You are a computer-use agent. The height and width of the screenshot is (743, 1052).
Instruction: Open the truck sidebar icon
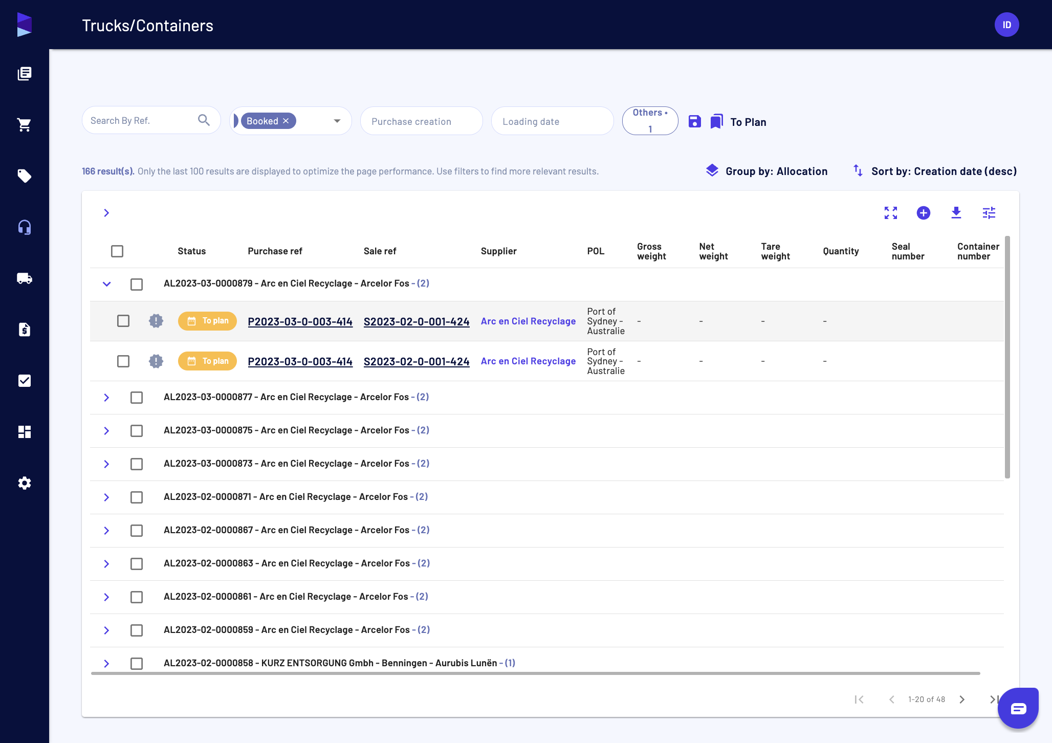(x=25, y=278)
